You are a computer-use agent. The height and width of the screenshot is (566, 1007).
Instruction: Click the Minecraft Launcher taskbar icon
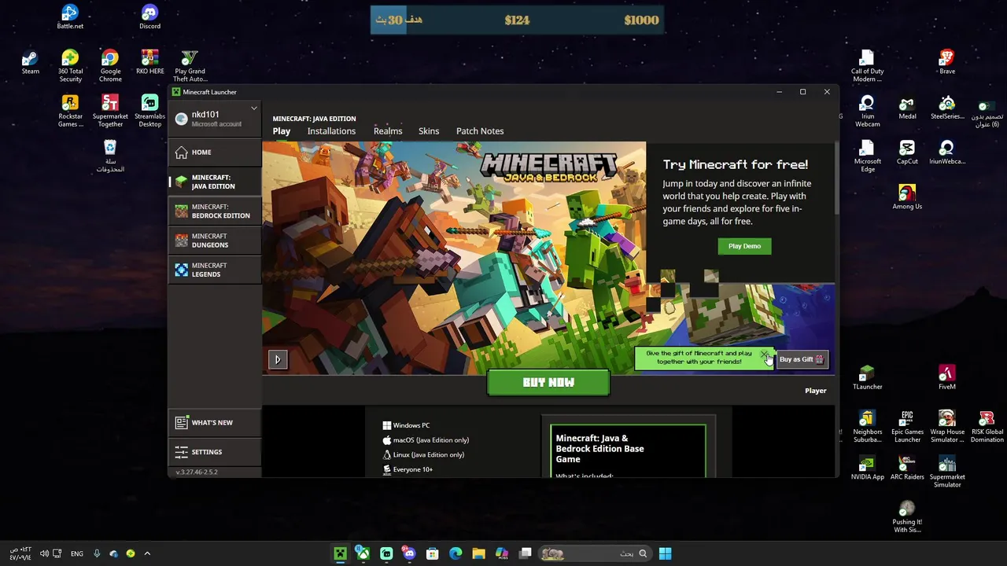point(340,553)
